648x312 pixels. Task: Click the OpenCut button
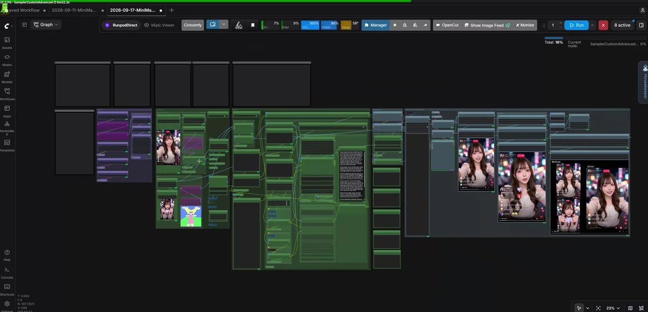click(447, 25)
